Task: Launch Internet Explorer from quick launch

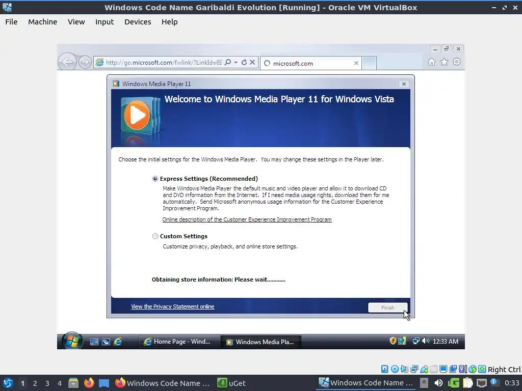Action: coord(118,342)
